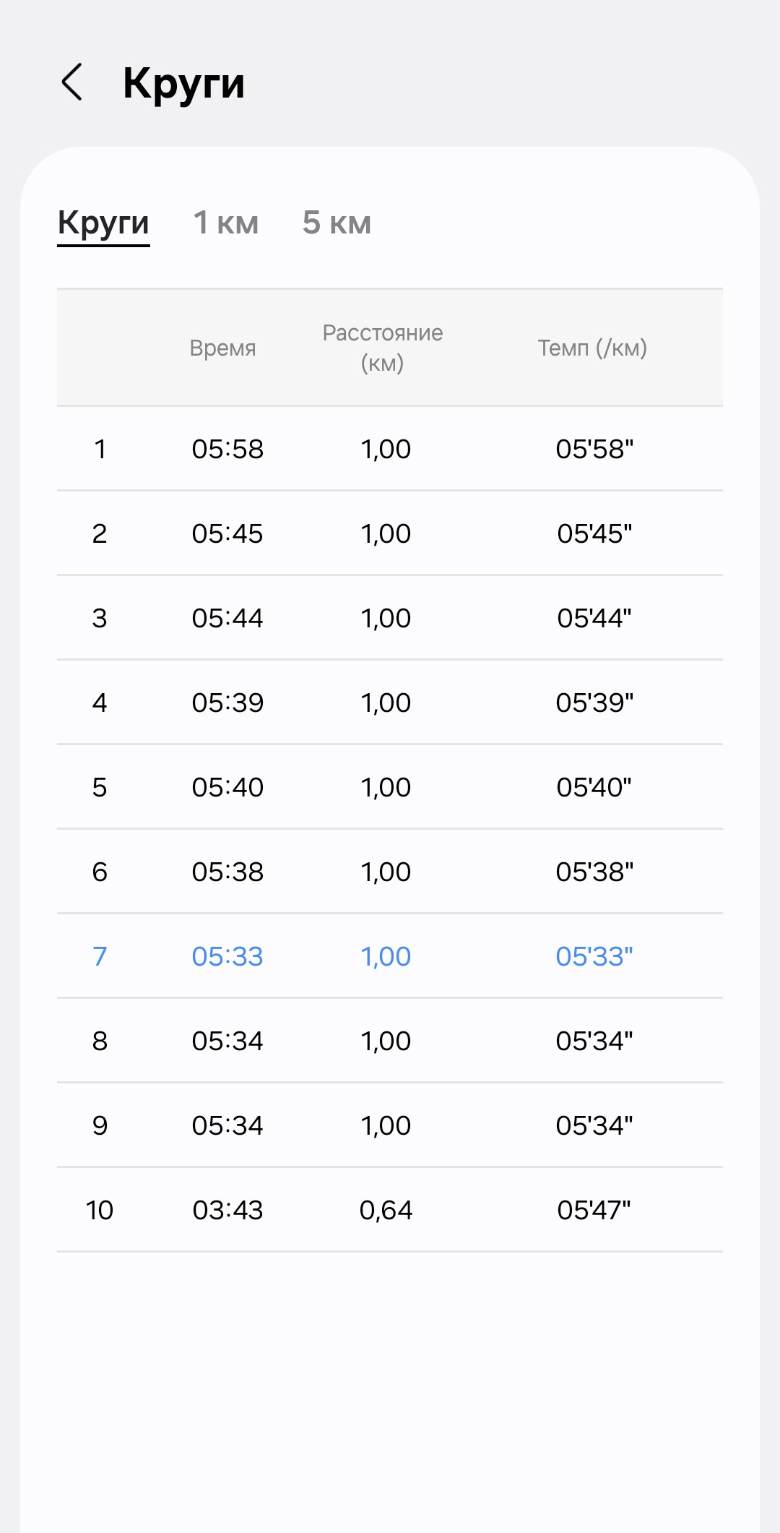Select lap 1 time 05:58
Viewport: 780px width, 1533px height.
tap(227, 449)
